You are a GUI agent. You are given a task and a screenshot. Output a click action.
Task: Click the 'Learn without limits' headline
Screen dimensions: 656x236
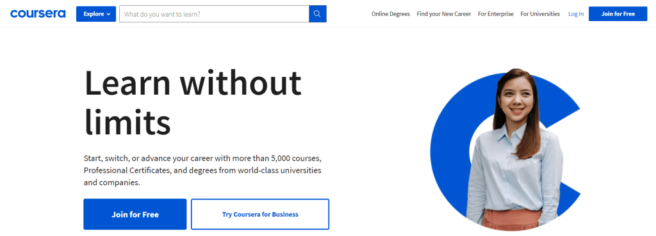click(192, 102)
